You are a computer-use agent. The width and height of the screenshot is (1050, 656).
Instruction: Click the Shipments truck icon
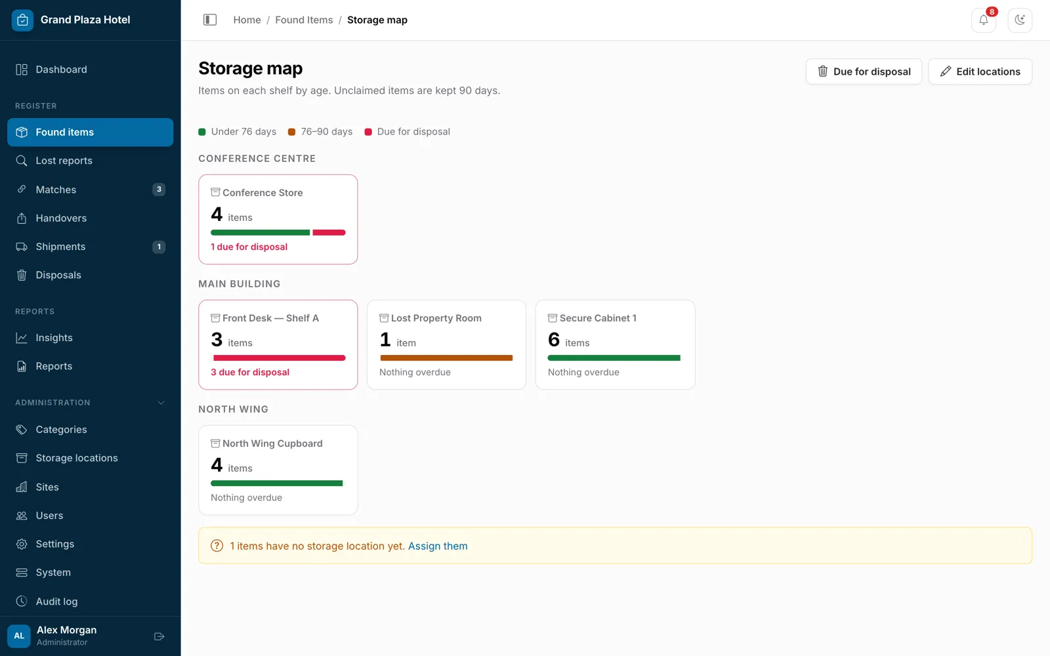22,247
